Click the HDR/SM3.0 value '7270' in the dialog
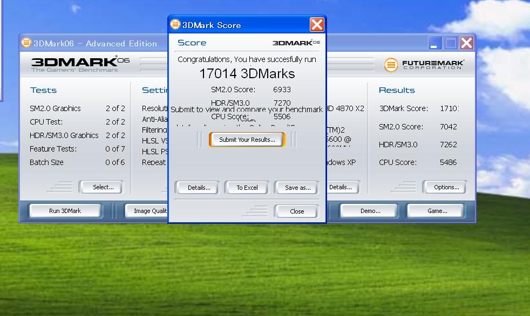 pyautogui.click(x=282, y=102)
